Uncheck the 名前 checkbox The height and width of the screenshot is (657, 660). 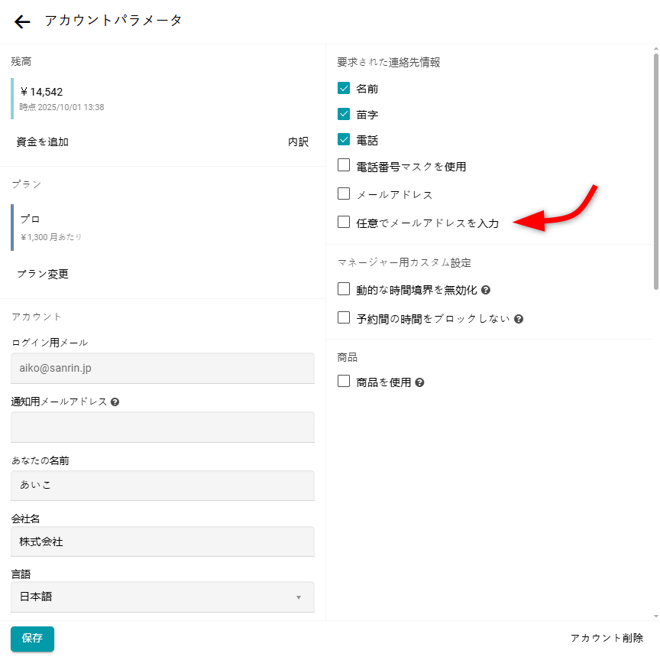point(344,89)
